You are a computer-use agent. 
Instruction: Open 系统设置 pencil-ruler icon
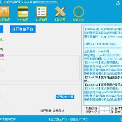(60, 12)
